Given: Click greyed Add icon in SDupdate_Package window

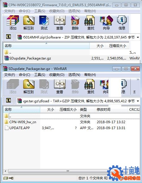Looking at the screenshot, I should pyautogui.click(x=13, y=86).
